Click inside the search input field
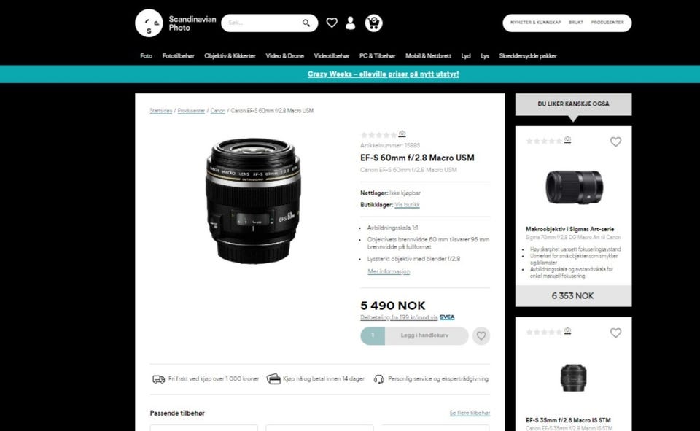700x431 pixels. point(262,23)
